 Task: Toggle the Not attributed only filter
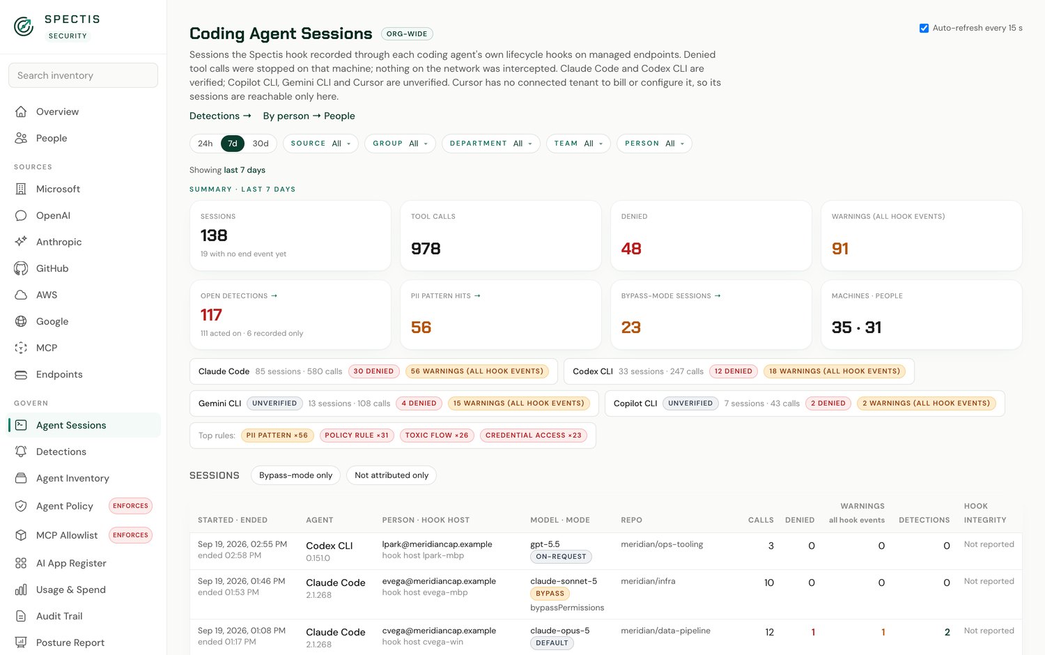coord(392,475)
